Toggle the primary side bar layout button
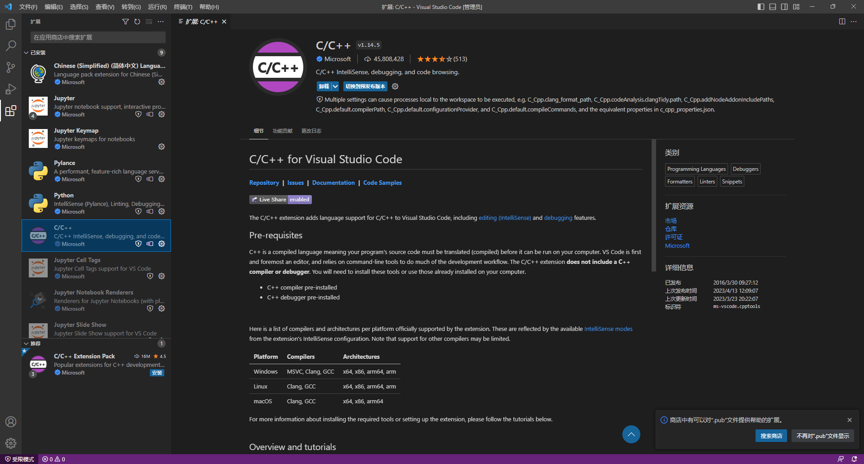Image resolution: width=864 pixels, height=464 pixels. 761,7
